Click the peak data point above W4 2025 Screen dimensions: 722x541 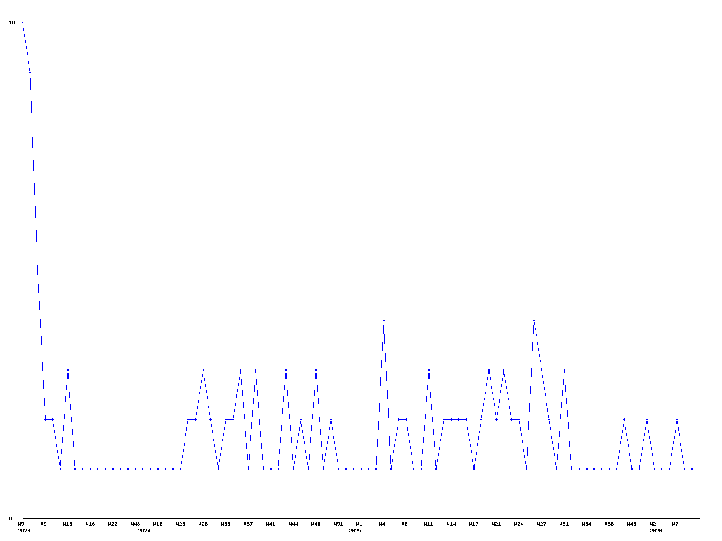click(x=384, y=320)
